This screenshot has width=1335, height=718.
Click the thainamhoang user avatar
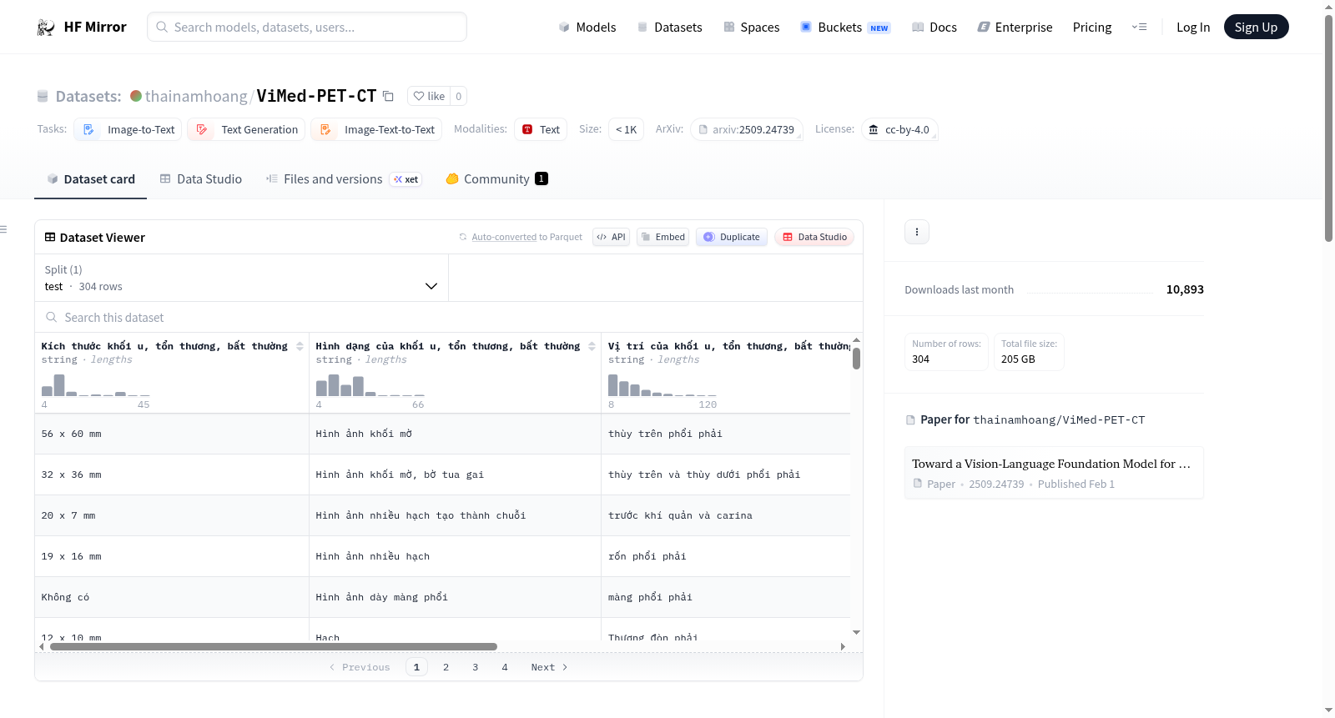pos(136,96)
